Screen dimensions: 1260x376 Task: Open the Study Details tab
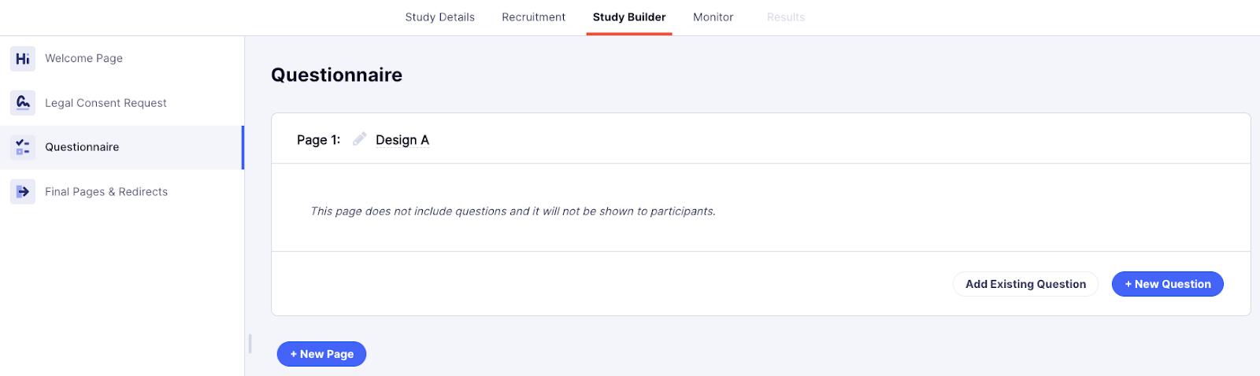tap(439, 17)
